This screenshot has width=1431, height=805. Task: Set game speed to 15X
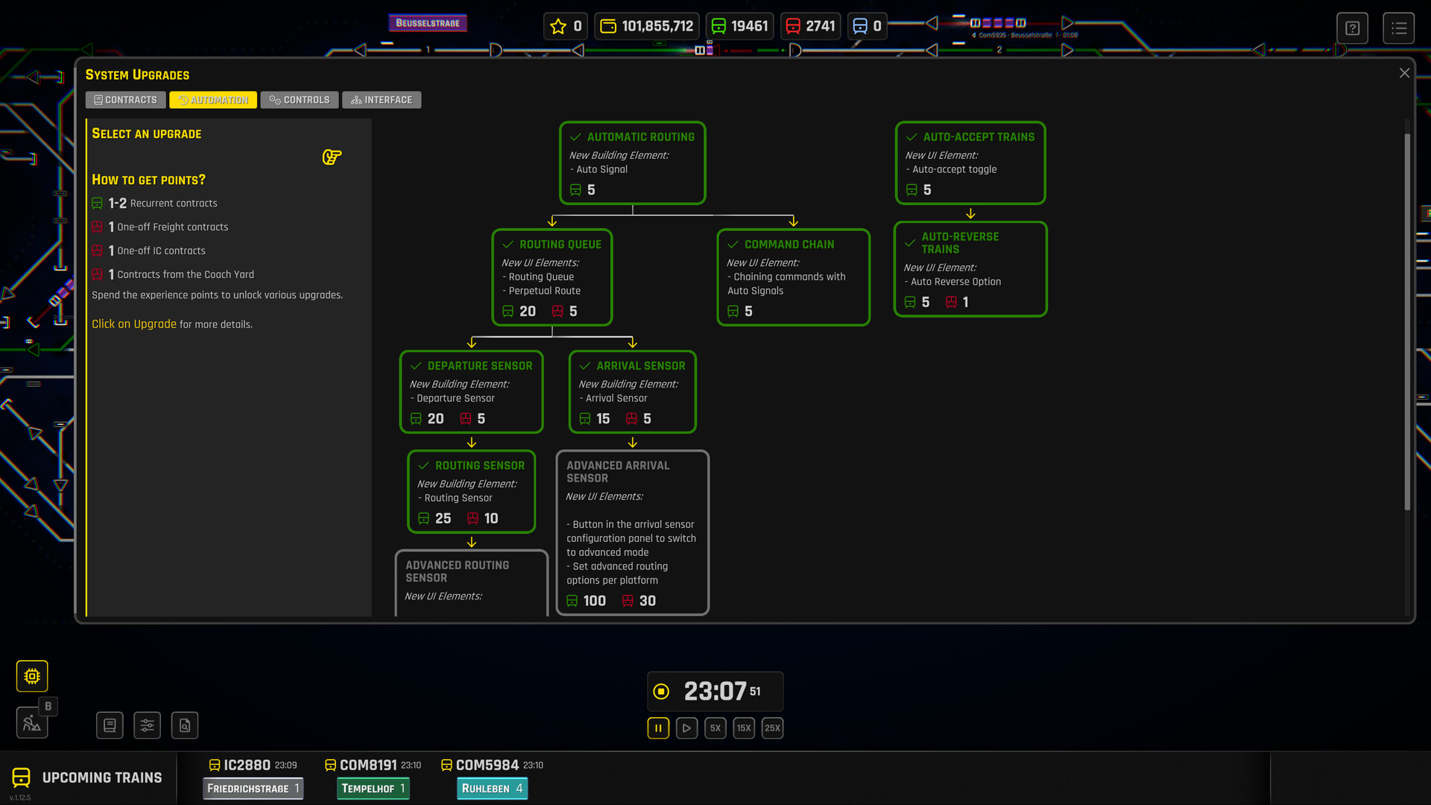(743, 728)
